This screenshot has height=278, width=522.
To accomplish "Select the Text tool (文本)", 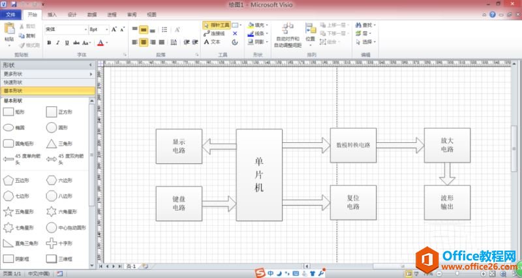I will pos(212,42).
